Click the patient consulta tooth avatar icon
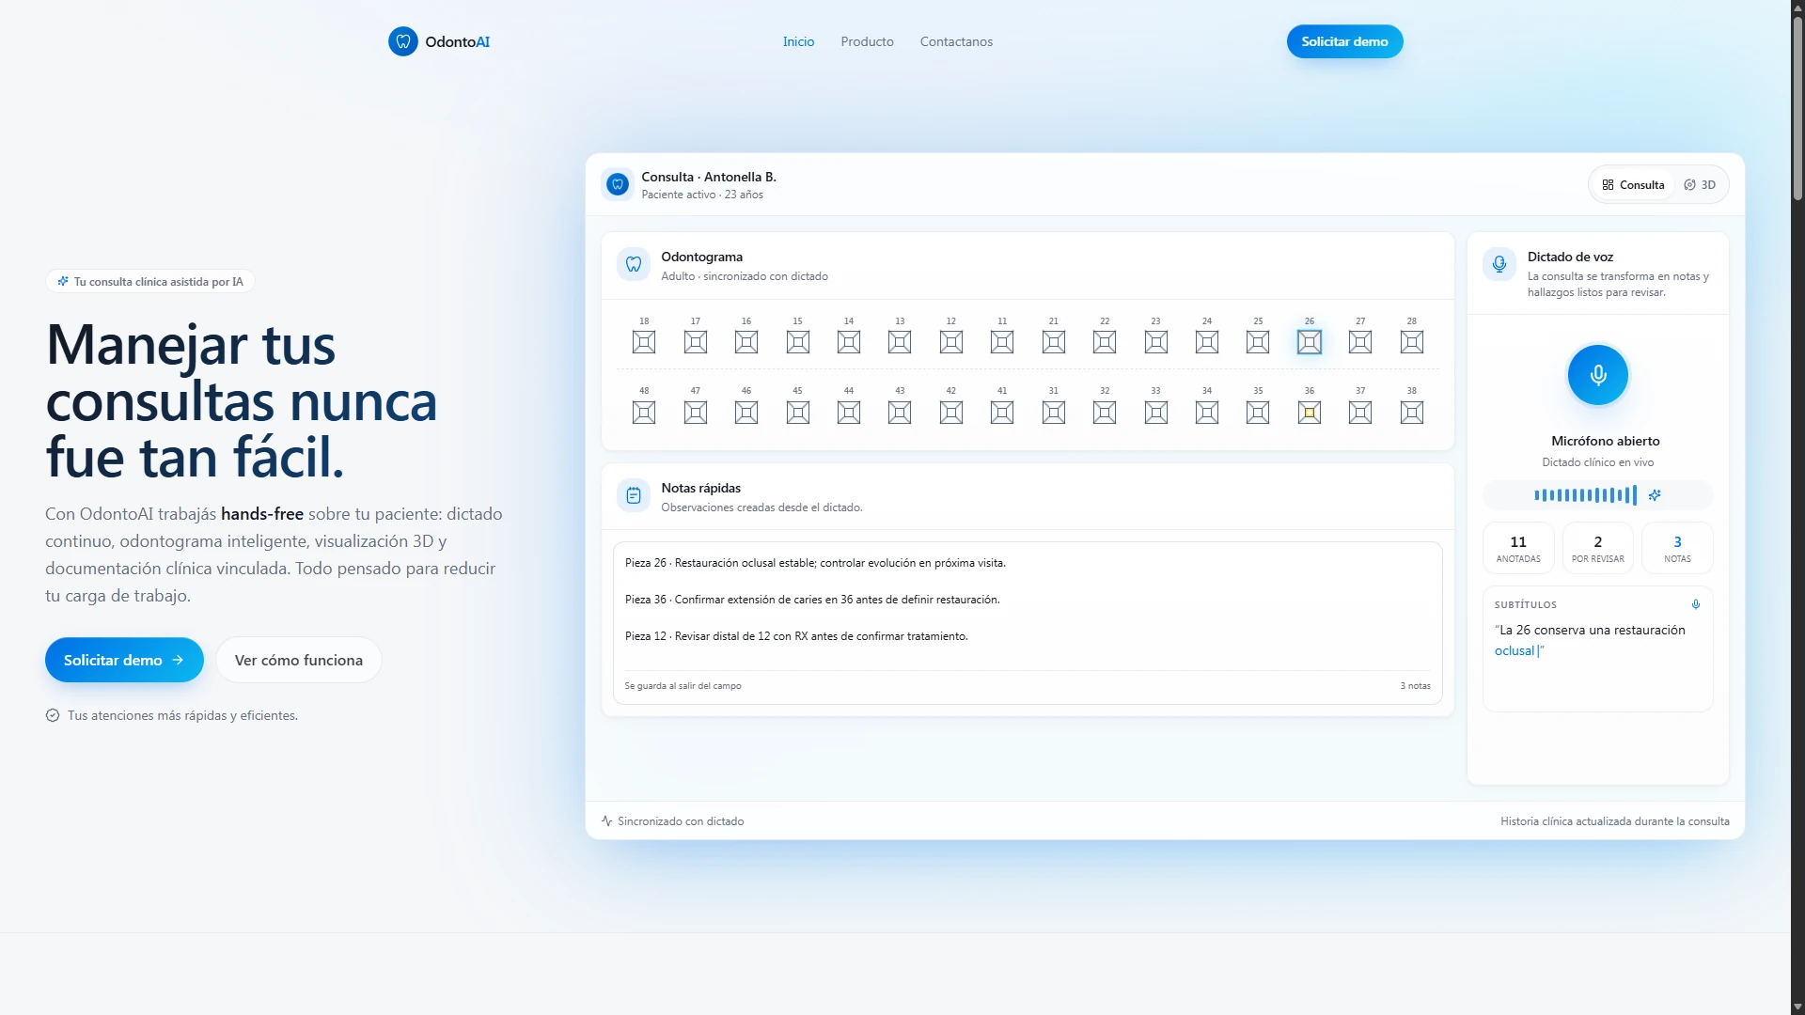 [x=618, y=184]
